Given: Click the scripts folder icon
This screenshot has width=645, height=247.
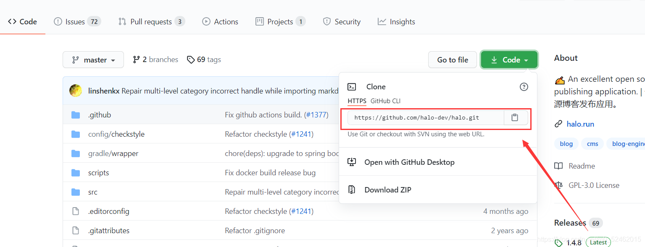Looking at the screenshot, I should tap(76, 173).
